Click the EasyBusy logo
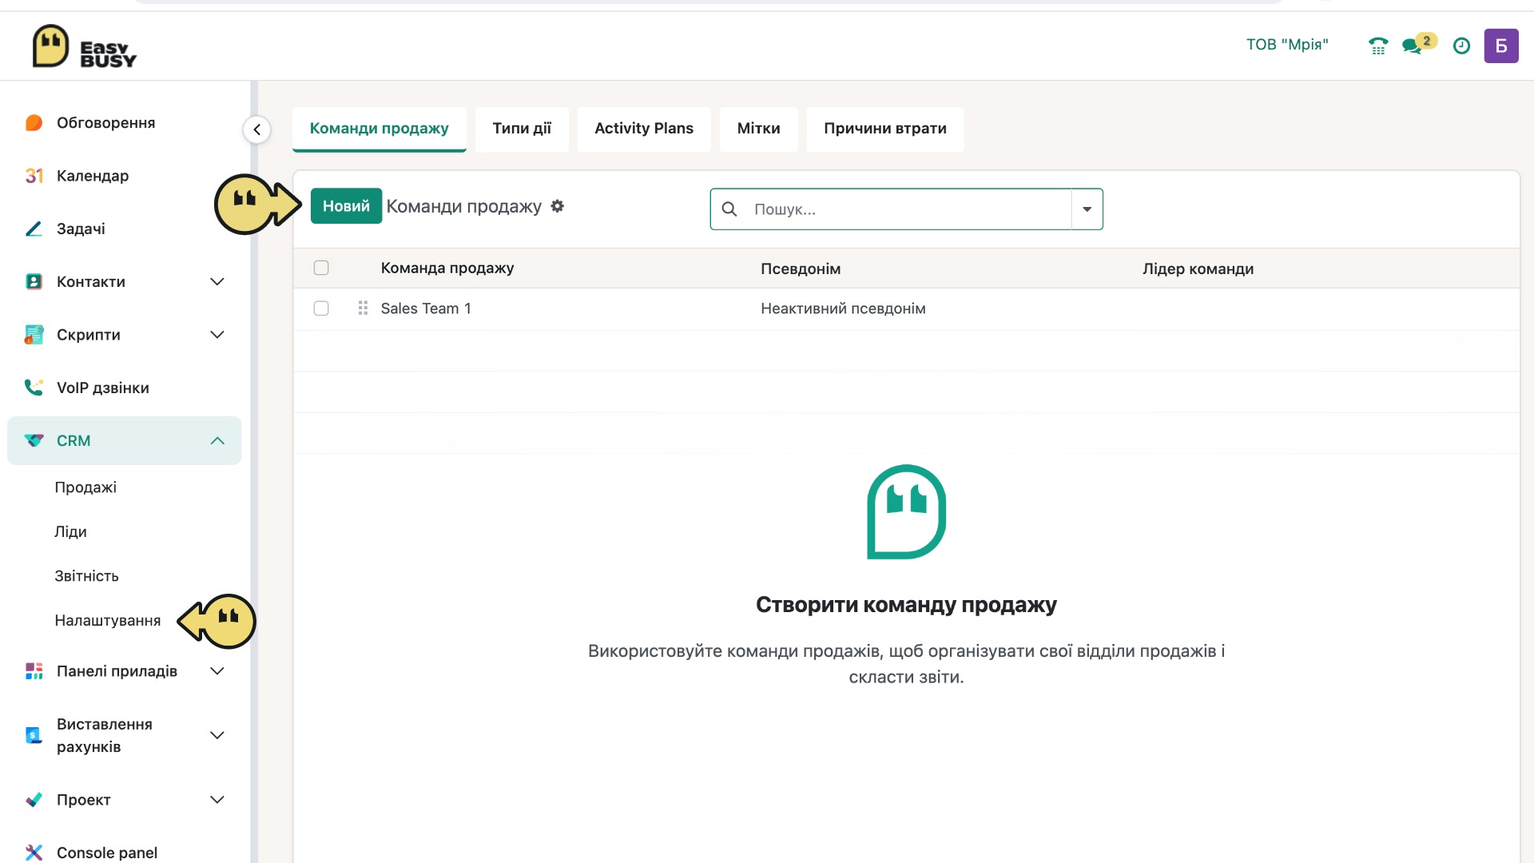Screen dimensions: 1534x863 point(84,46)
